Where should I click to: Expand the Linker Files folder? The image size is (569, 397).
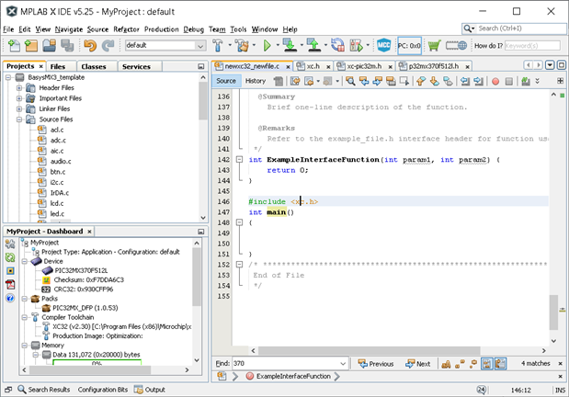[19, 108]
